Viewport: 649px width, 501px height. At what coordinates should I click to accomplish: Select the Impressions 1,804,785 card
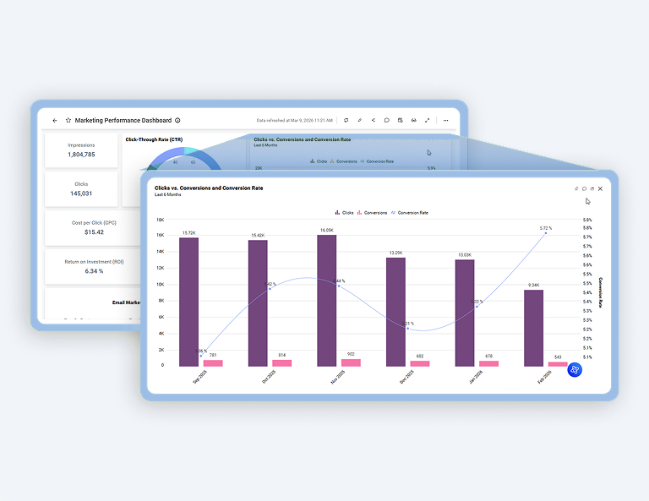pos(81,150)
